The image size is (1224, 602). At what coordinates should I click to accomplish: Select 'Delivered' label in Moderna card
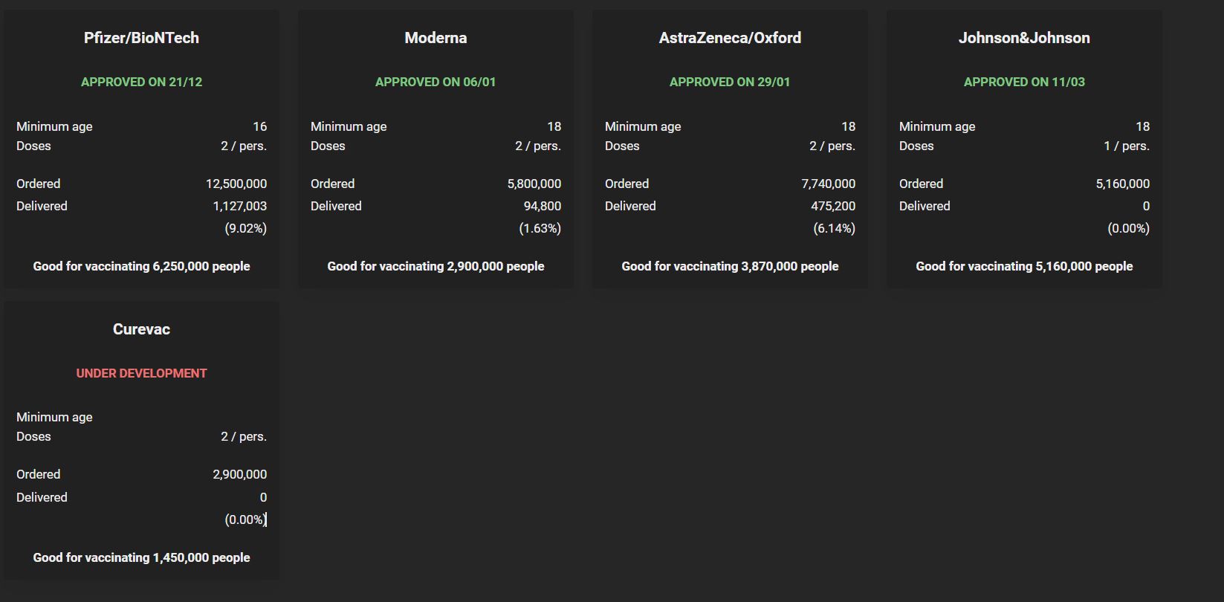(x=336, y=206)
